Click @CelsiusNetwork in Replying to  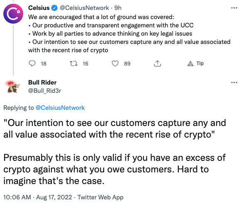tap(60, 108)
